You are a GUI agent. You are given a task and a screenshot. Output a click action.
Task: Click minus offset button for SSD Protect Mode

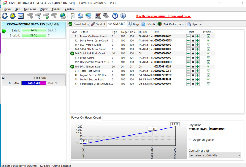(188, 45)
